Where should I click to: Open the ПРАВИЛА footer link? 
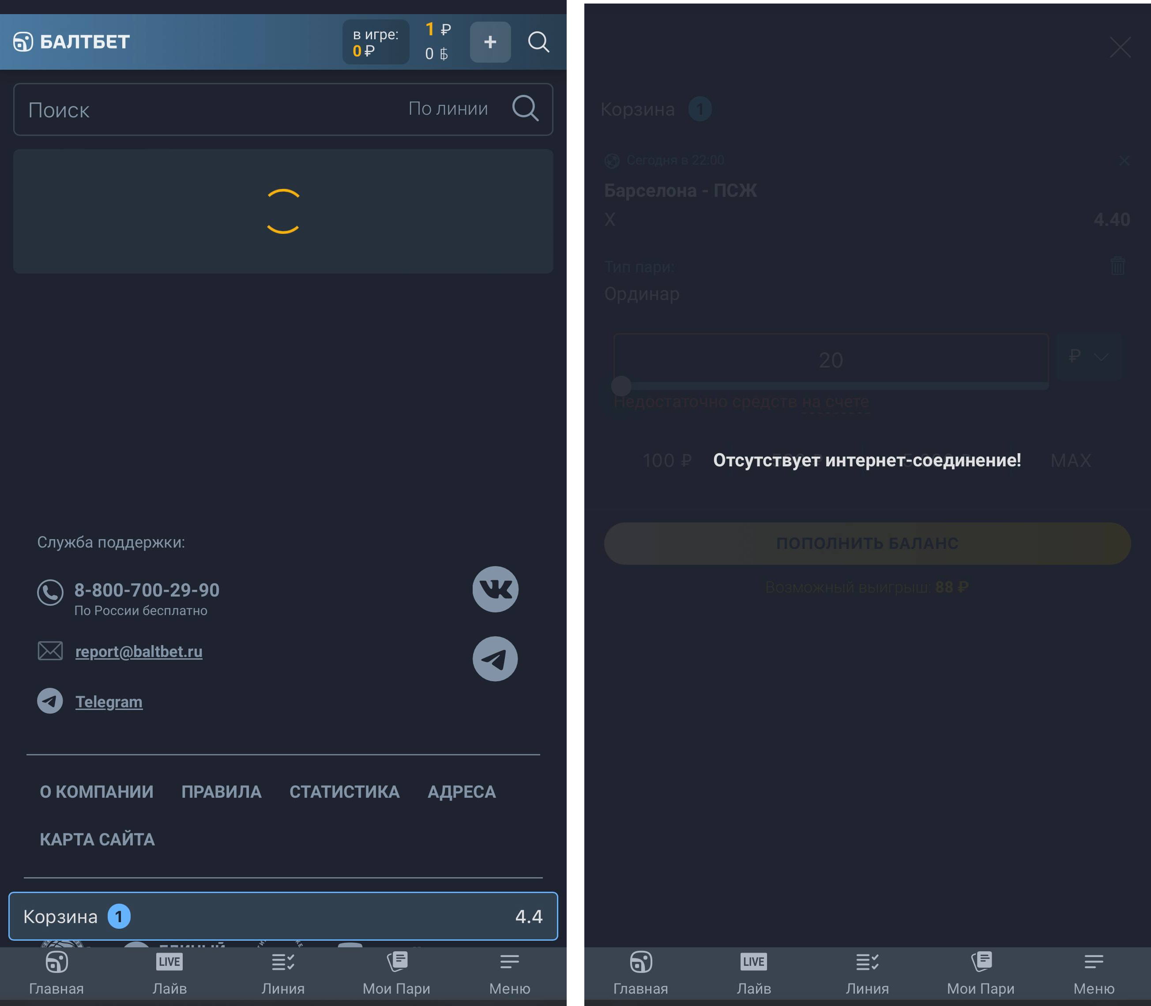221,792
